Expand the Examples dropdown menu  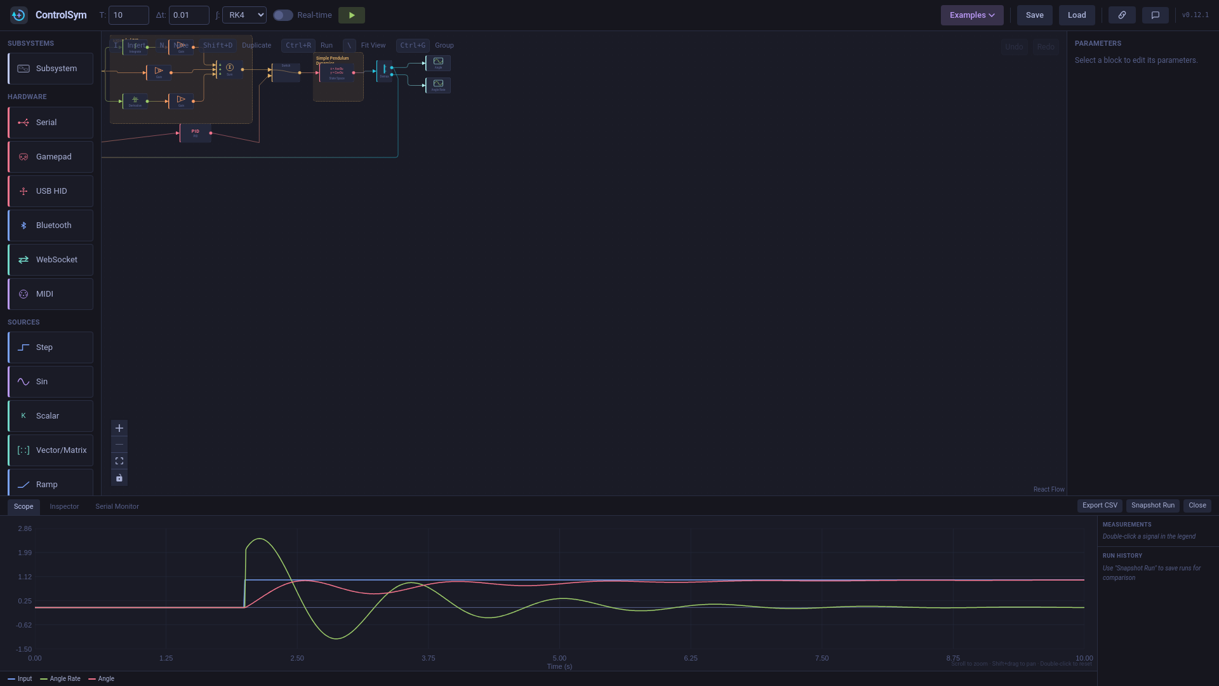tap(972, 15)
